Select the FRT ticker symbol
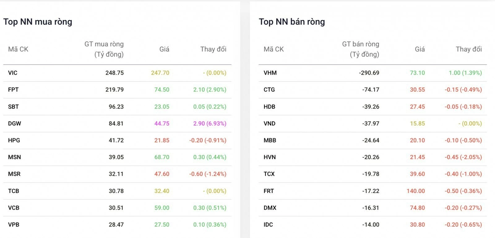Viewport: 495px width, 238px height. click(269, 191)
